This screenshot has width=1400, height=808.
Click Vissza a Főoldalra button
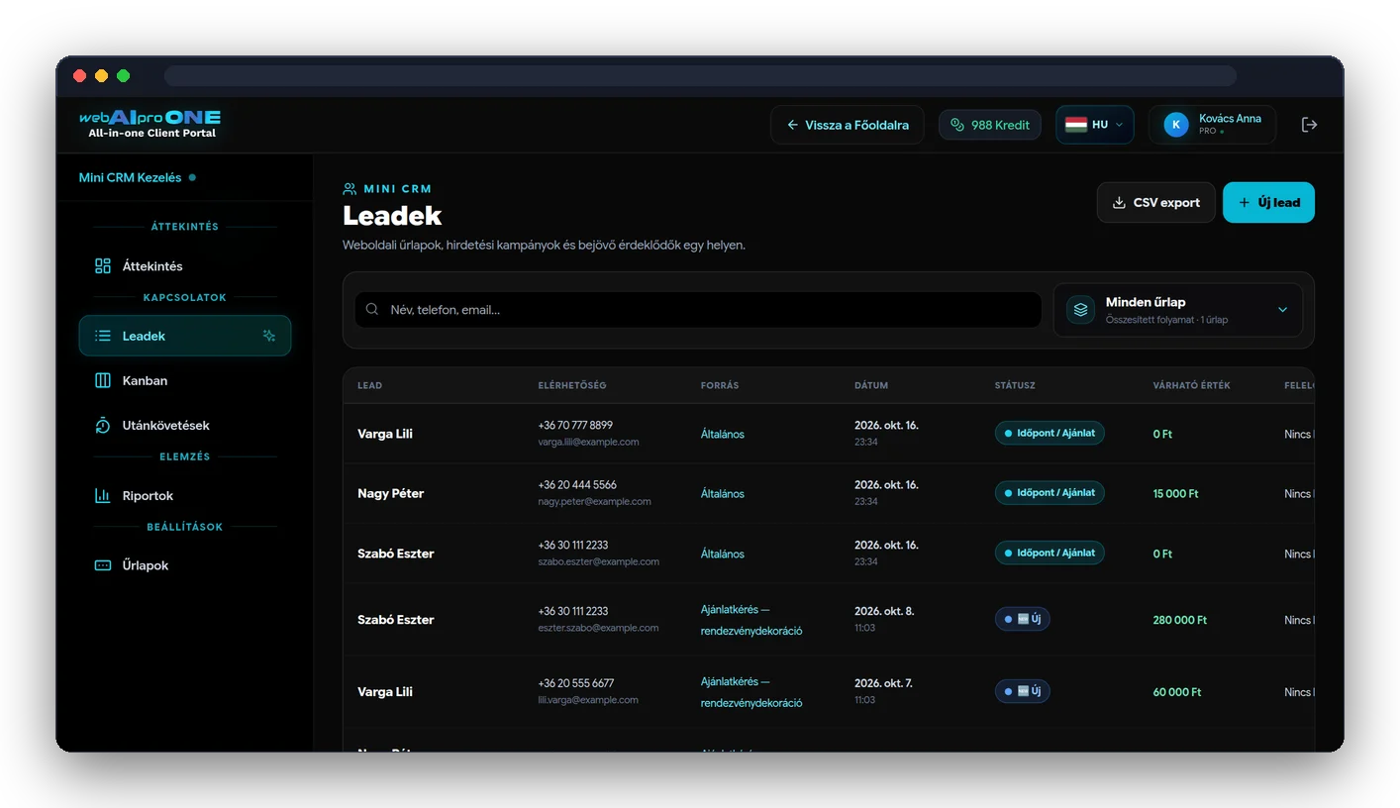pyautogui.click(x=848, y=125)
